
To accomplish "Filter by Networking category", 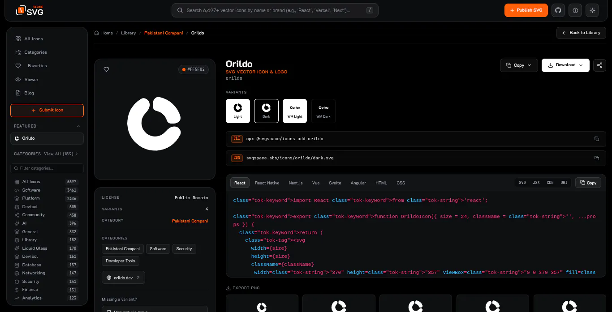I will coord(46,273).
